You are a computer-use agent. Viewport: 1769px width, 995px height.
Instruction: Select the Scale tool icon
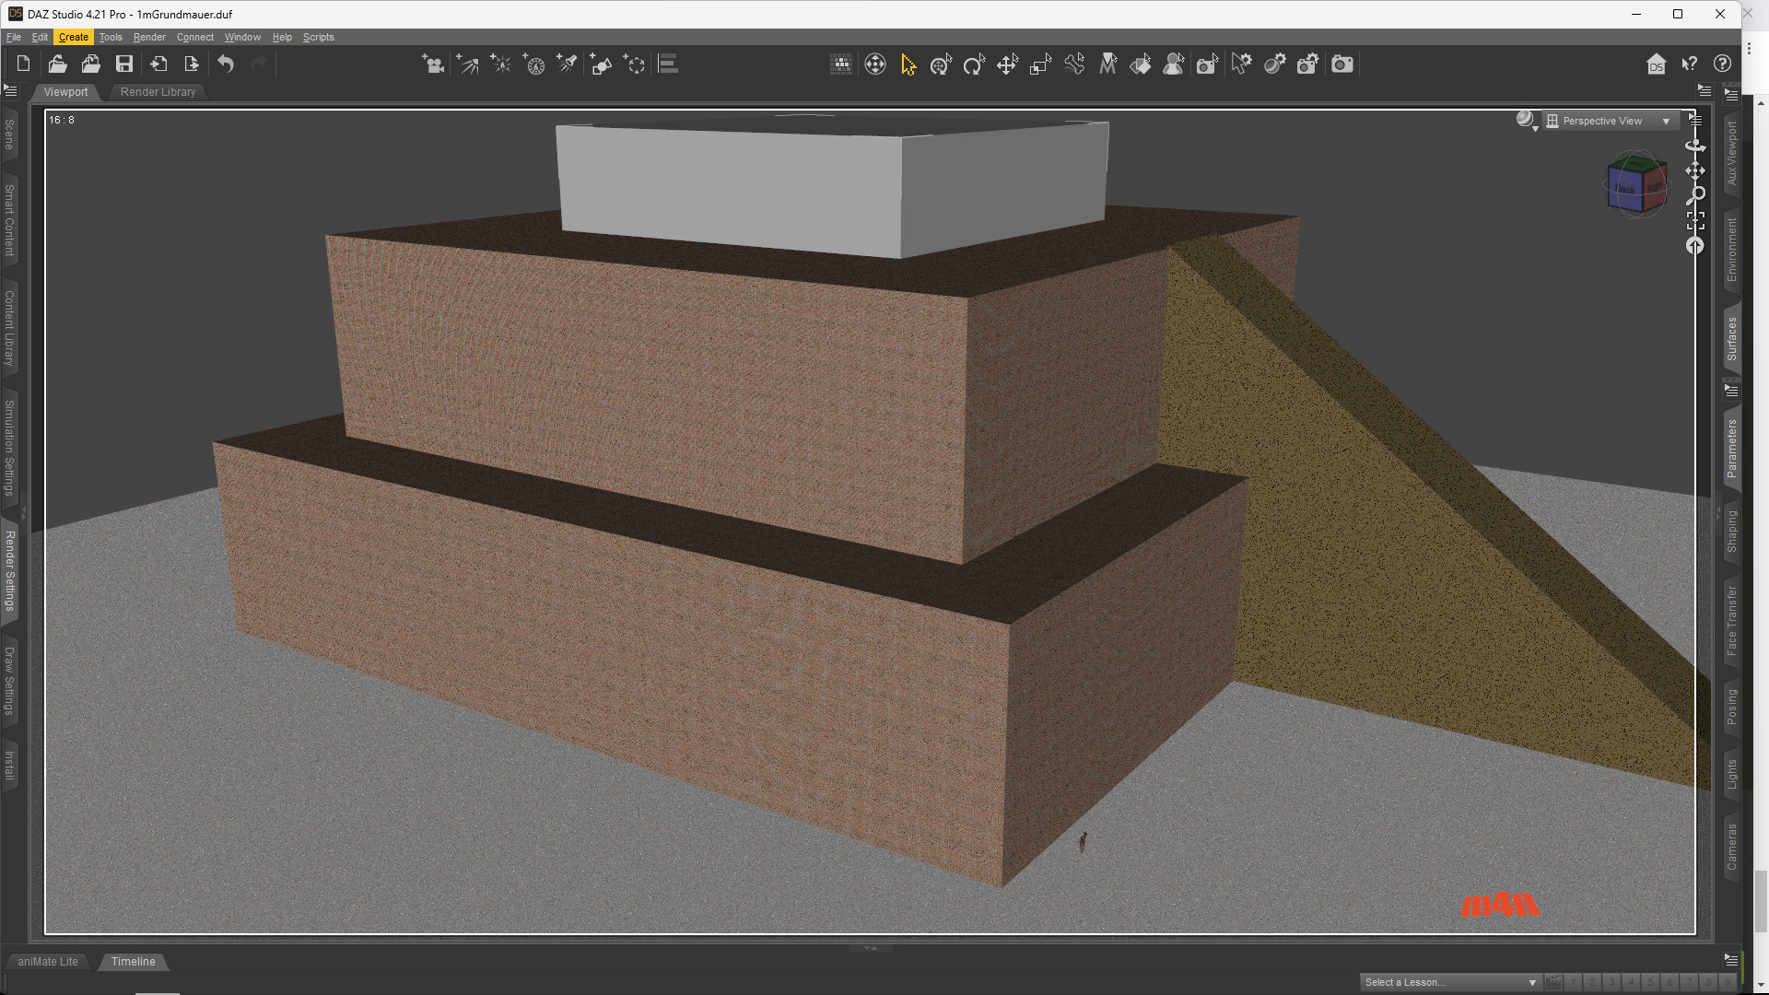(x=1040, y=64)
